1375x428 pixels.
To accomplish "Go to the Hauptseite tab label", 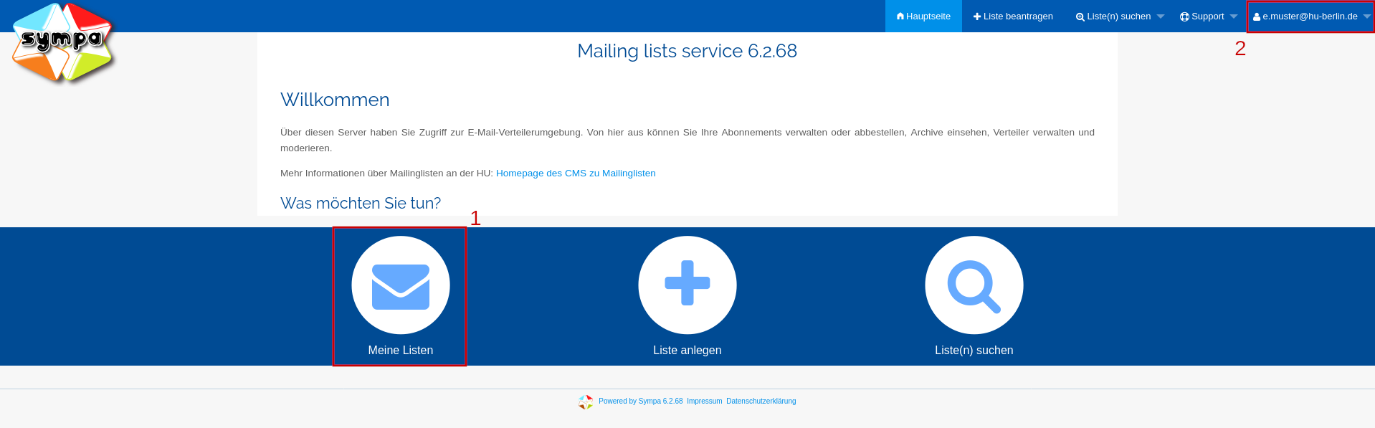I will (x=928, y=16).
